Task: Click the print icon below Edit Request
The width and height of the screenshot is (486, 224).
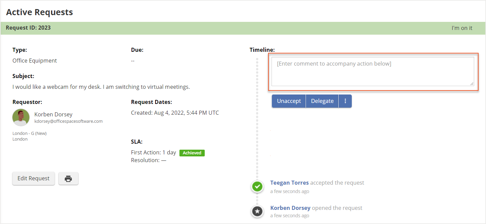Action: [x=68, y=179]
